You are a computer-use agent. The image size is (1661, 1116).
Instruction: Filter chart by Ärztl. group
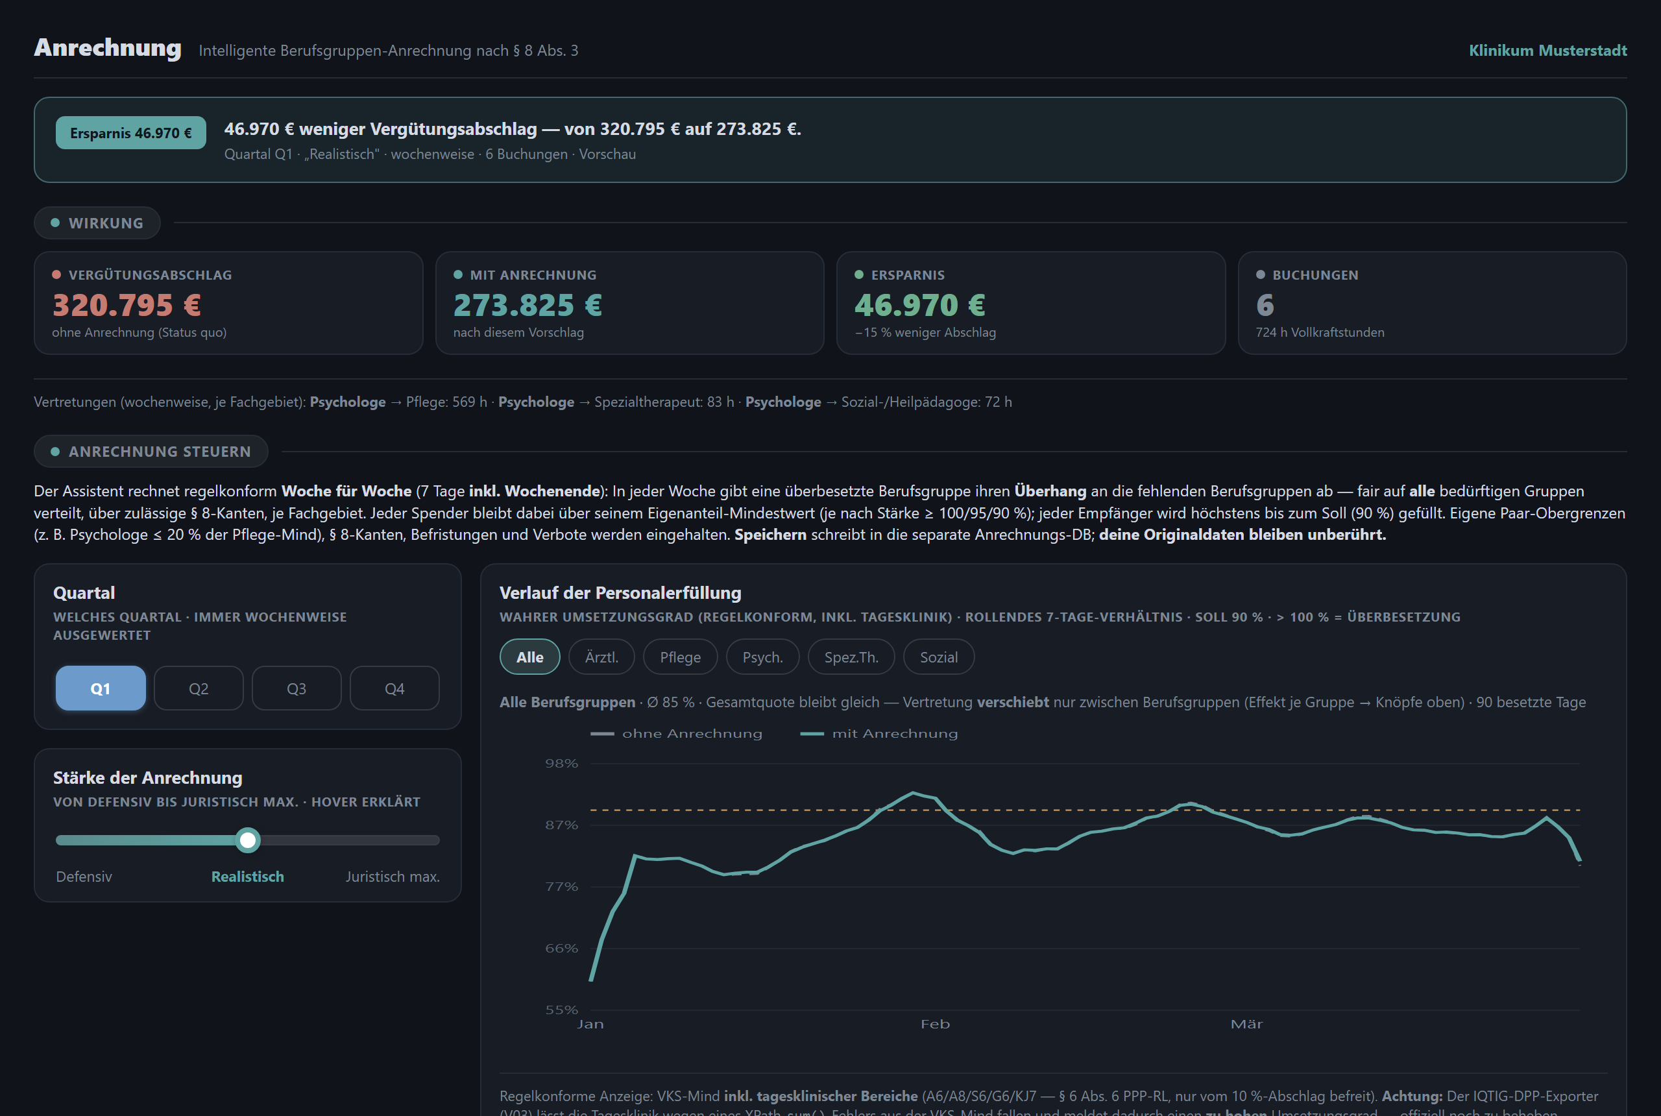[601, 657]
